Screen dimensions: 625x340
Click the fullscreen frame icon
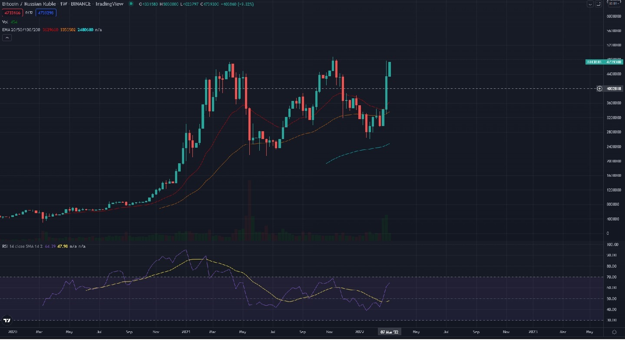point(599,4)
